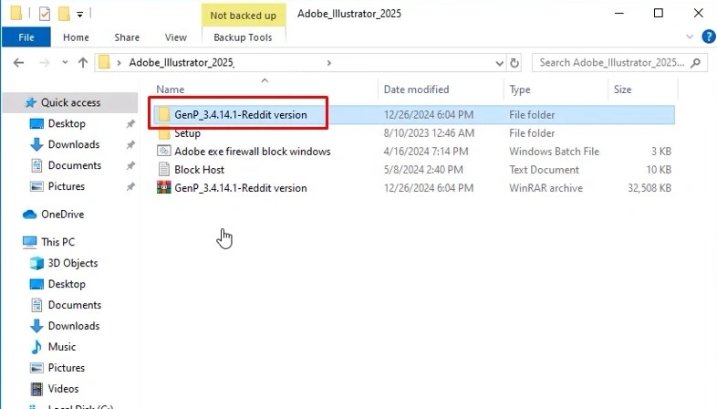Open the Customize Quick Access Toolbar dropdown
717x409 pixels.
pyautogui.click(x=79, y=15)
